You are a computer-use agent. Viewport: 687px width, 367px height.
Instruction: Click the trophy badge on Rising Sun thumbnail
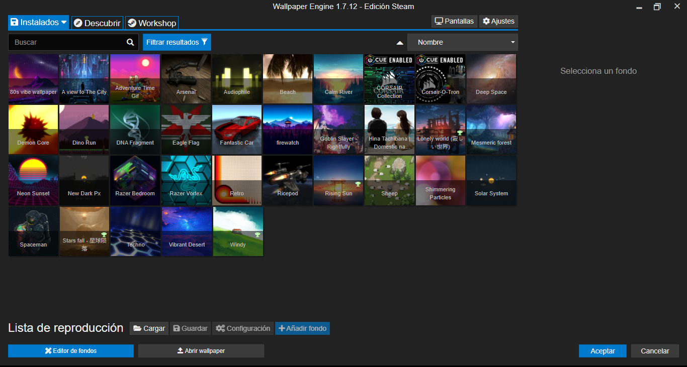(359, 185)
